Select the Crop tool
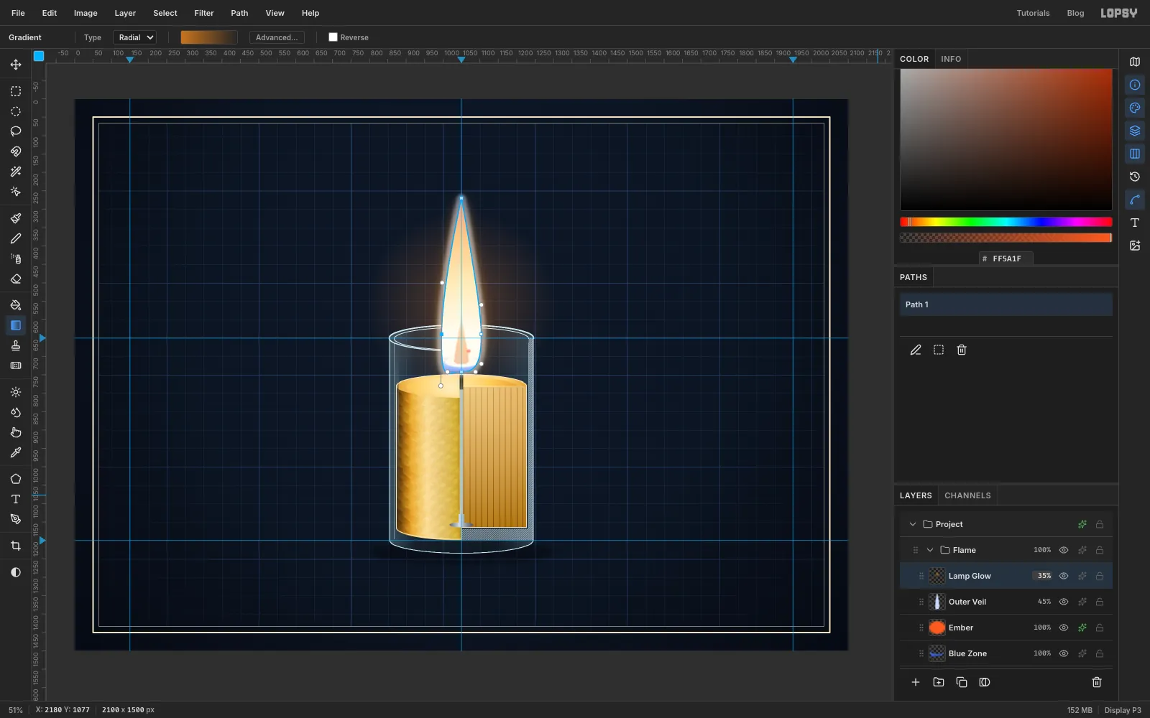Screen dimensions: 1150x718 (x=16, y=546)
